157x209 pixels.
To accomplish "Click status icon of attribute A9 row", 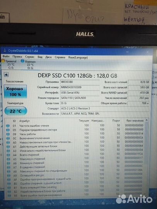I will point(9,176).
